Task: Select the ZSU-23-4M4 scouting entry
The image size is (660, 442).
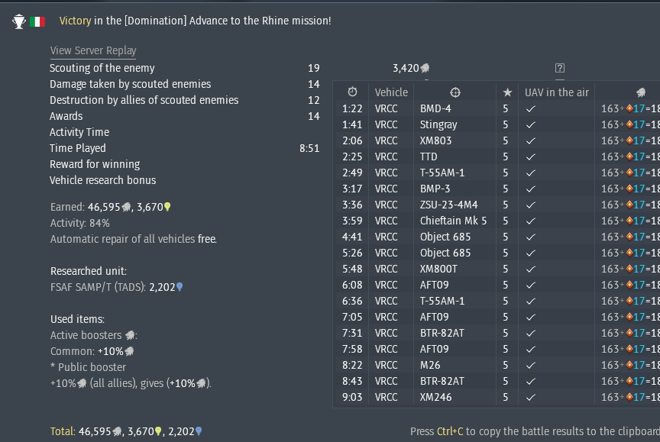Action: coord(497,205)
